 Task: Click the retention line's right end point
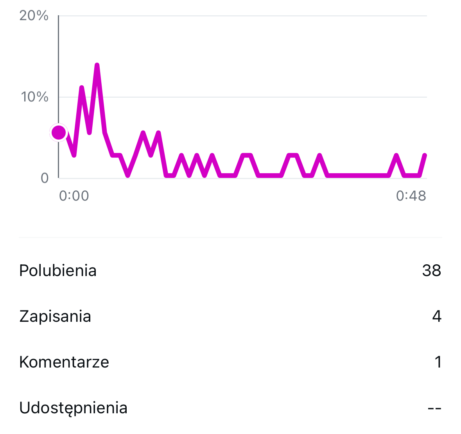click(x=425, y=156)
